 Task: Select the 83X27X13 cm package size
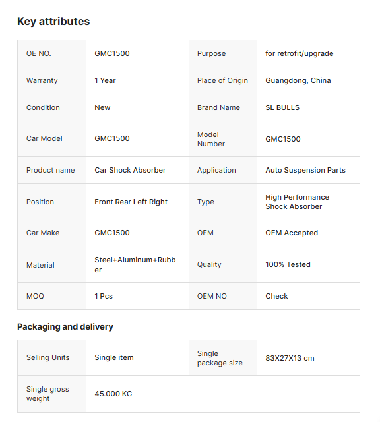[290, 358]
